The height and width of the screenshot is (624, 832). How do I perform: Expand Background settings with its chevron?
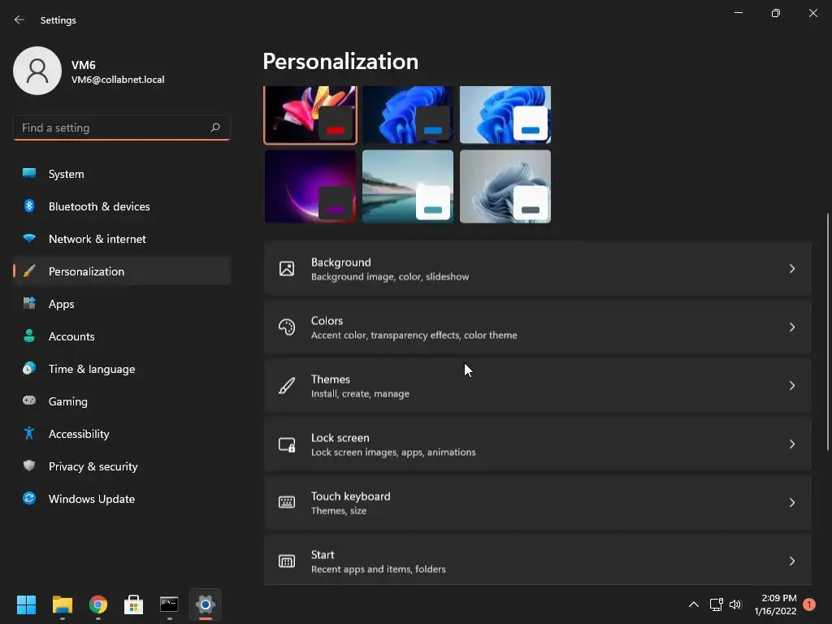(x=791, y=268)
